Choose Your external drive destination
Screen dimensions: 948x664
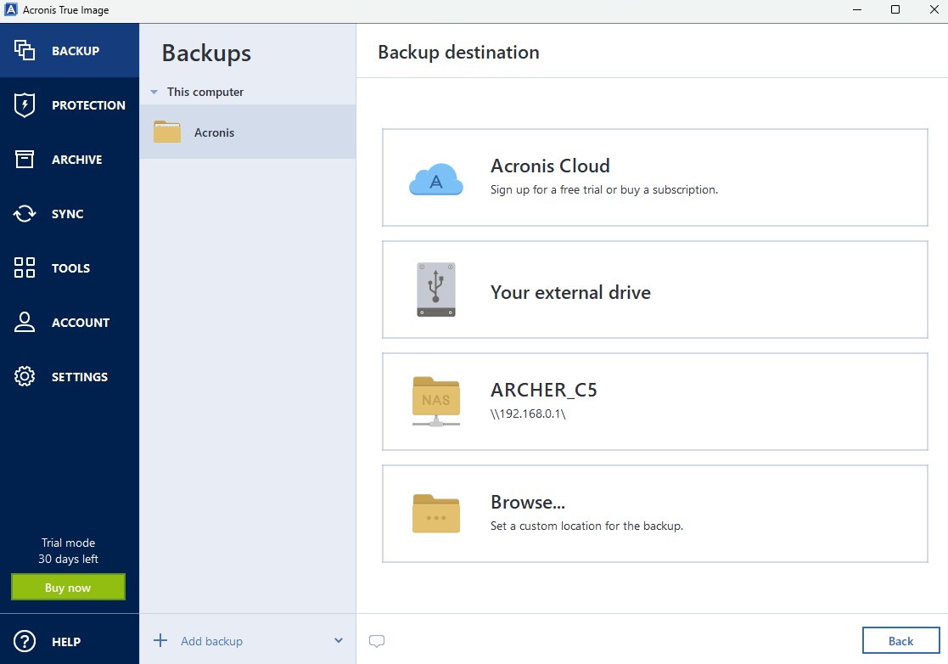[654, 290]
